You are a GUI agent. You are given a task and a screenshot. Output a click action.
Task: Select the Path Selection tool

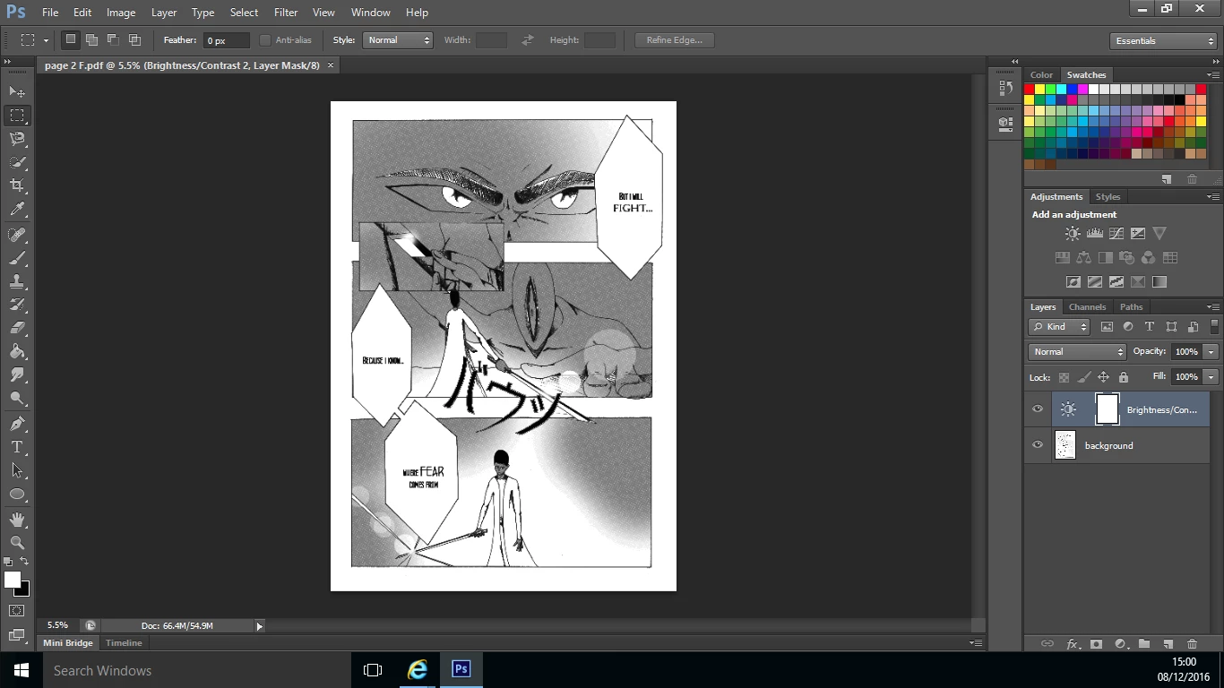(17, 470)
